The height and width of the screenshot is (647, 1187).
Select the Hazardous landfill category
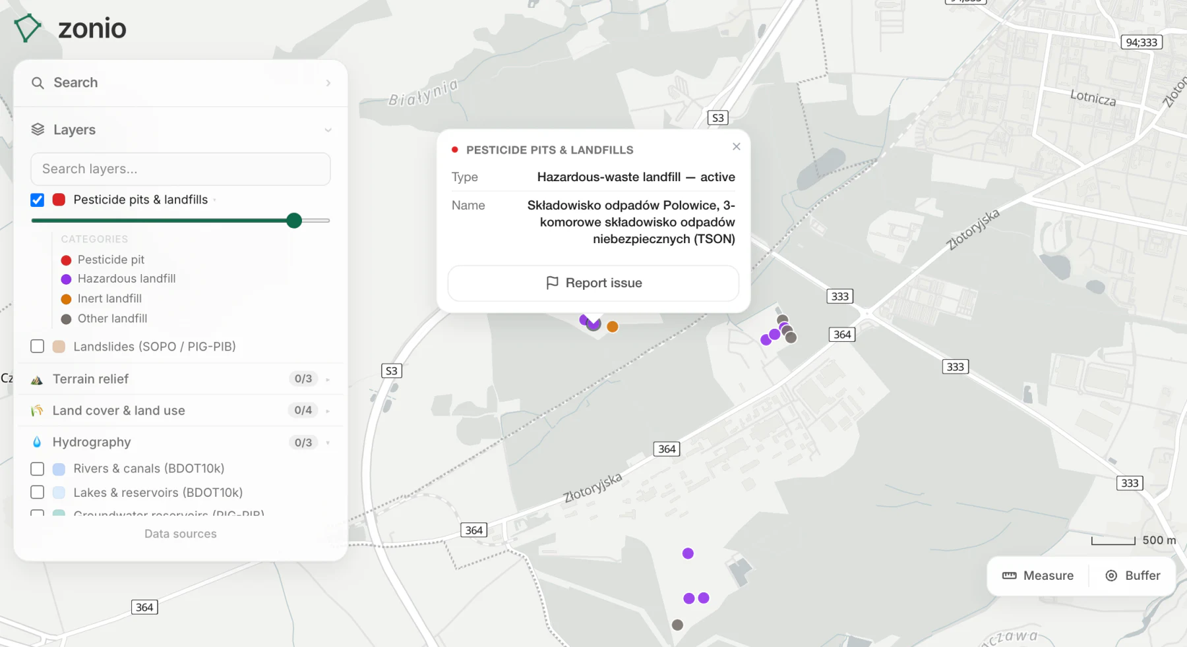coord(119,279)
